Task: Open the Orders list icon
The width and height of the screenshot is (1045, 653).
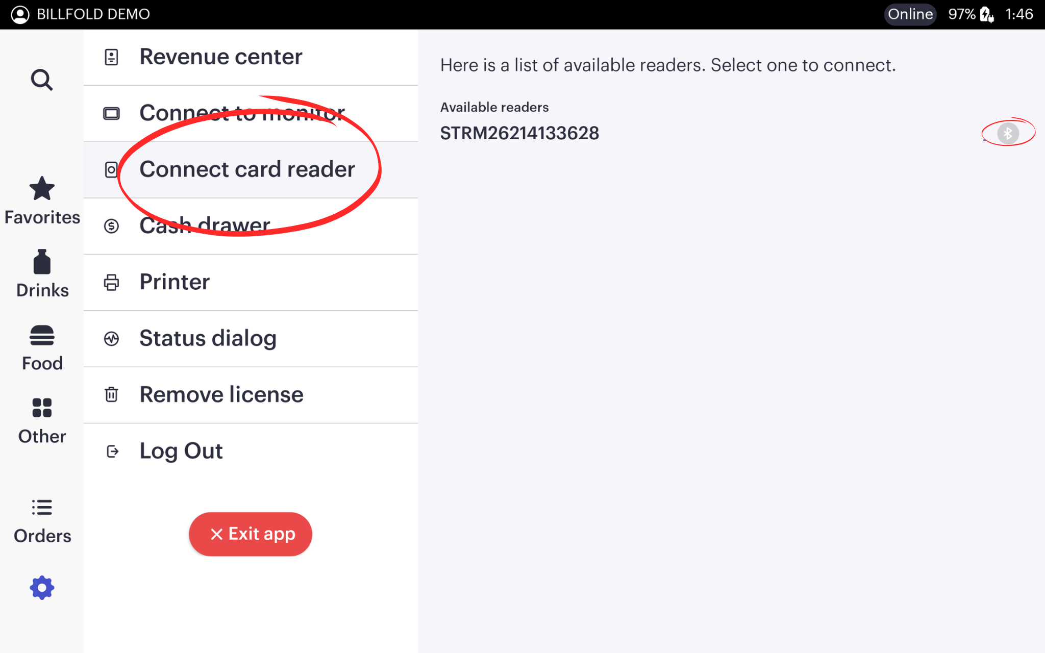Action: pyautogui.click(x=42, y=508)
